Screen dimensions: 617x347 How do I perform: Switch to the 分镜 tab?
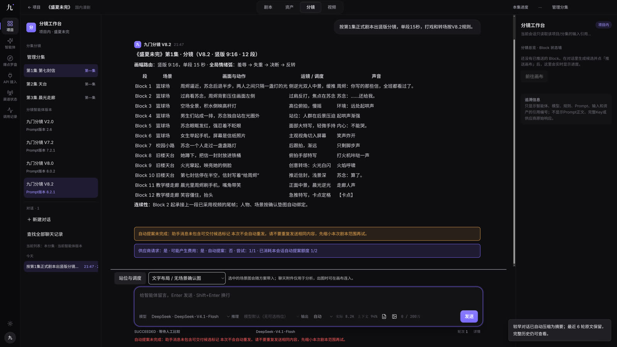tap(310, 7)
